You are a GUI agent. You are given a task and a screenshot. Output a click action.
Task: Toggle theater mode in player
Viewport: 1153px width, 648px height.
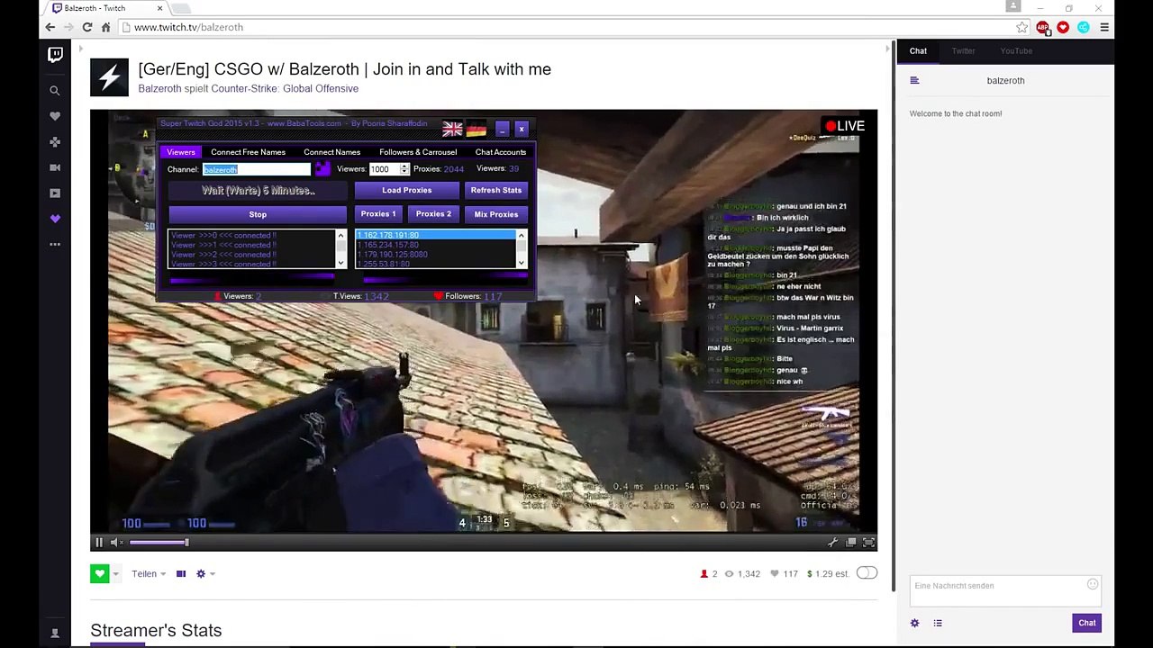point(851,542)
